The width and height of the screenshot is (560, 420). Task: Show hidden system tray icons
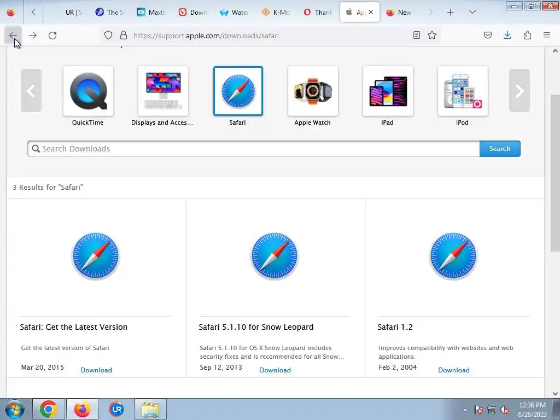[465, 410]
